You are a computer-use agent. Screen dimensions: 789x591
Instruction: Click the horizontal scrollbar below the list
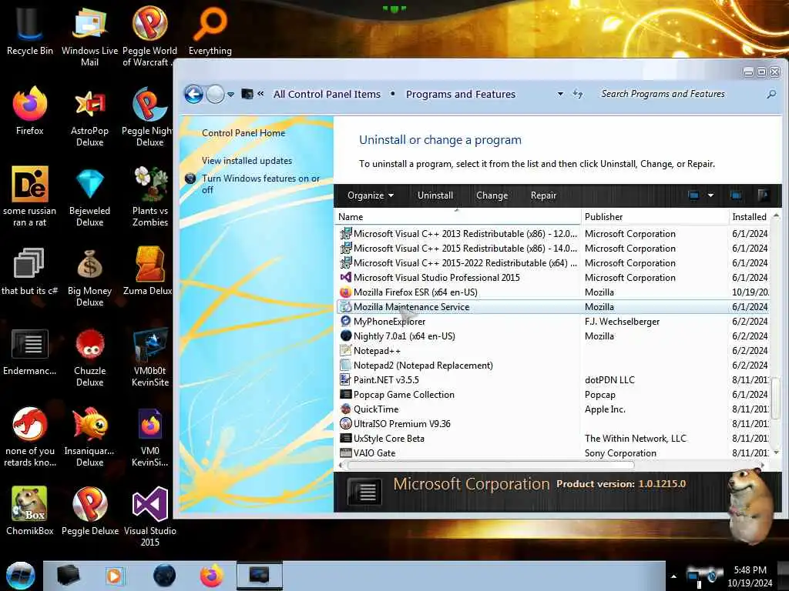[x=491, y=466]
